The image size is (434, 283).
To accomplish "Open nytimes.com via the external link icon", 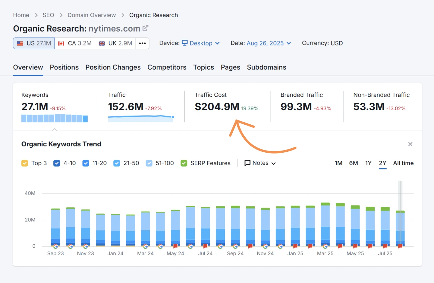I will point(145,28).
